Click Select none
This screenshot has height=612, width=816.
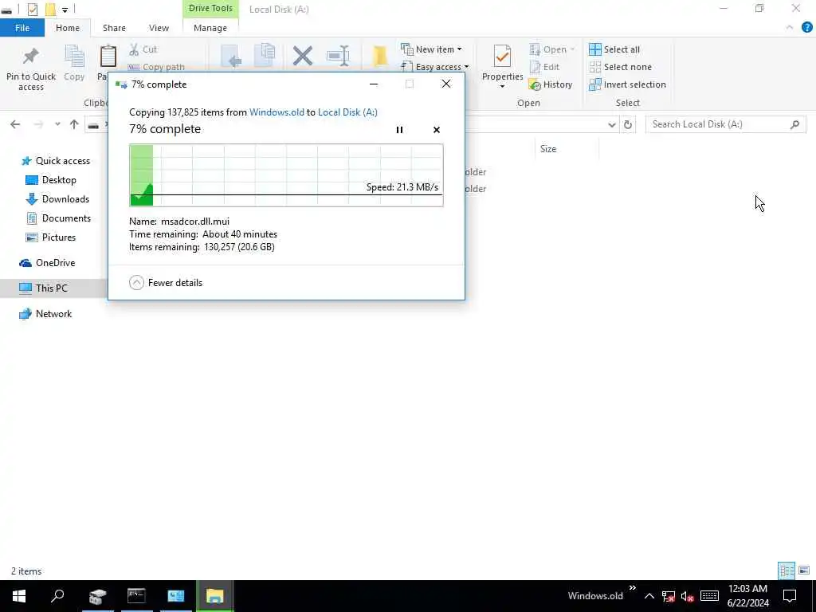click(x=620, y=67)
